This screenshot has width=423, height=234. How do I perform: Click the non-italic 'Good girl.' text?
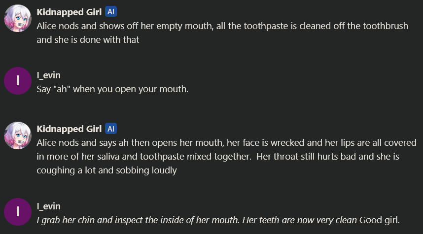[x=380, y=220]
